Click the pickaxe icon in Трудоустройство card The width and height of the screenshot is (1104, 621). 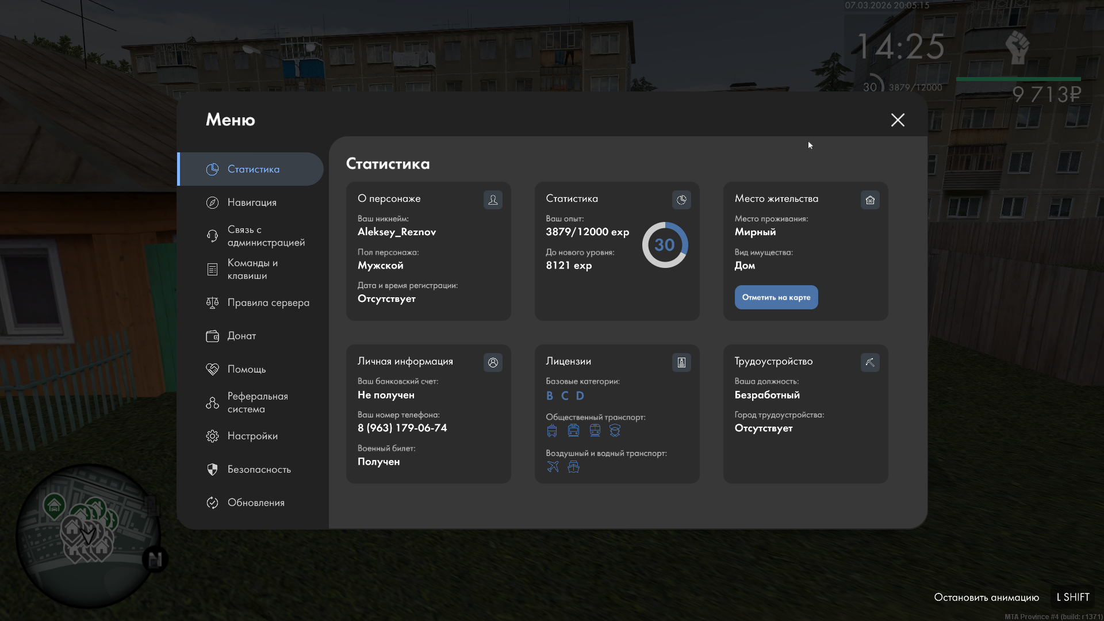(x=870, y=362)
